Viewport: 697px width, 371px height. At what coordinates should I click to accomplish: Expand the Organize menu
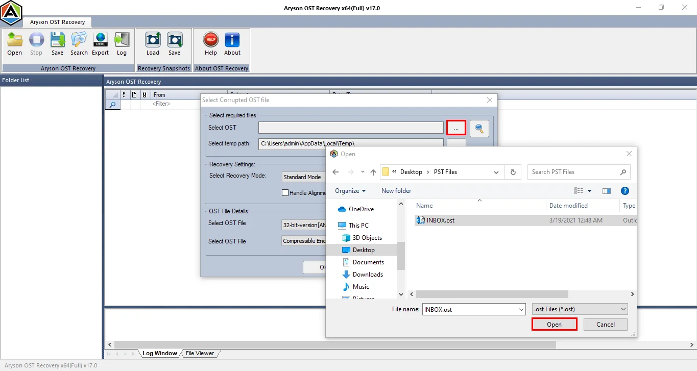point(350,191)
